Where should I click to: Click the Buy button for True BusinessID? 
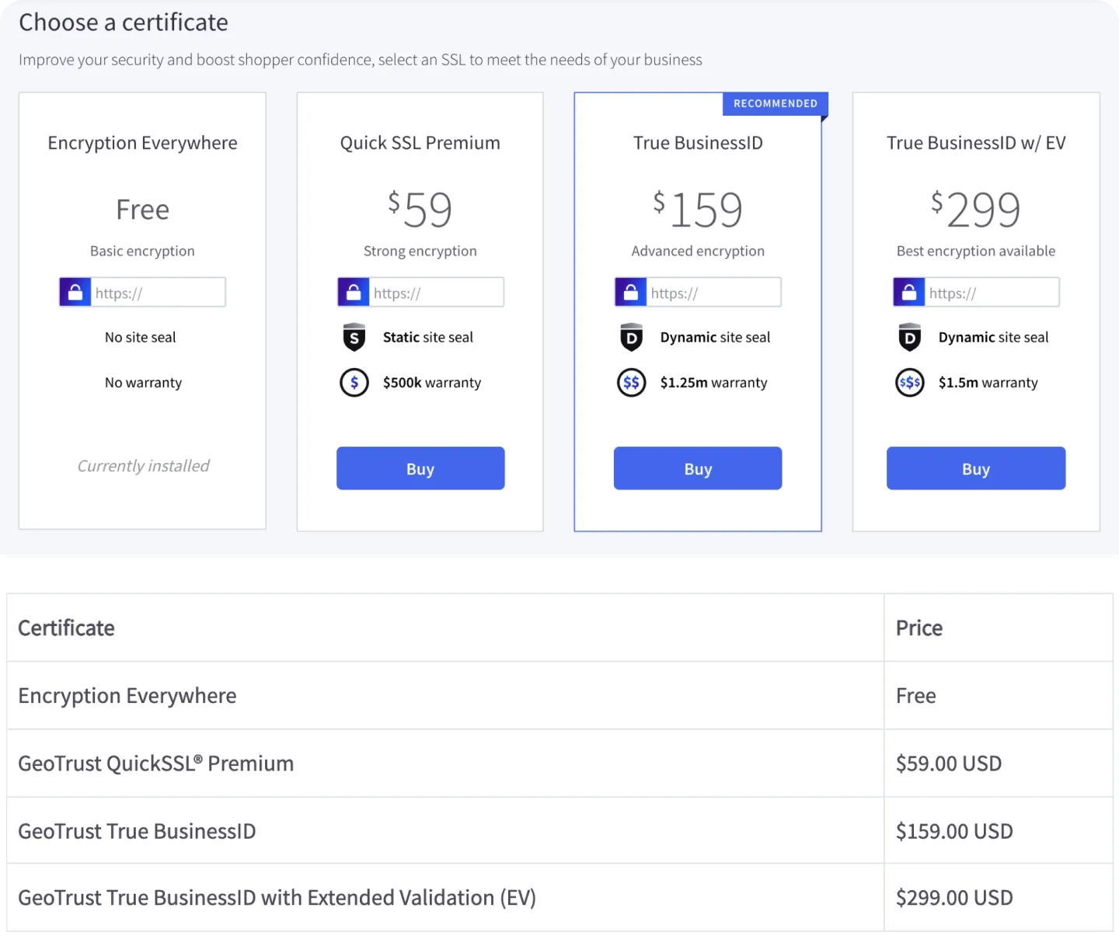pyautogui.click(x=697, y=468)
